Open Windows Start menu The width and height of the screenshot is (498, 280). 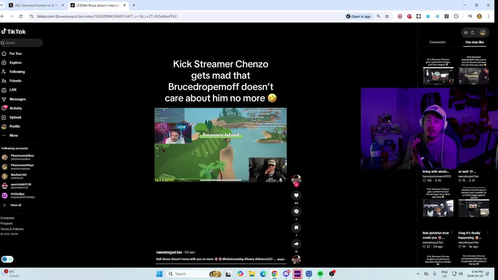(x=159, y=274)
